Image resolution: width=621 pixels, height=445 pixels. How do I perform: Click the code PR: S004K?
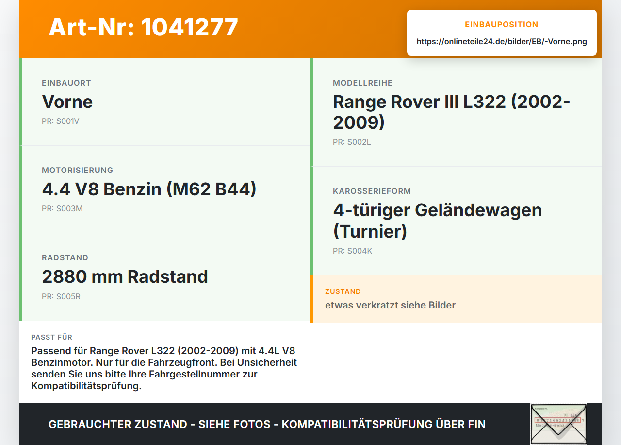(x=353, y=251)
